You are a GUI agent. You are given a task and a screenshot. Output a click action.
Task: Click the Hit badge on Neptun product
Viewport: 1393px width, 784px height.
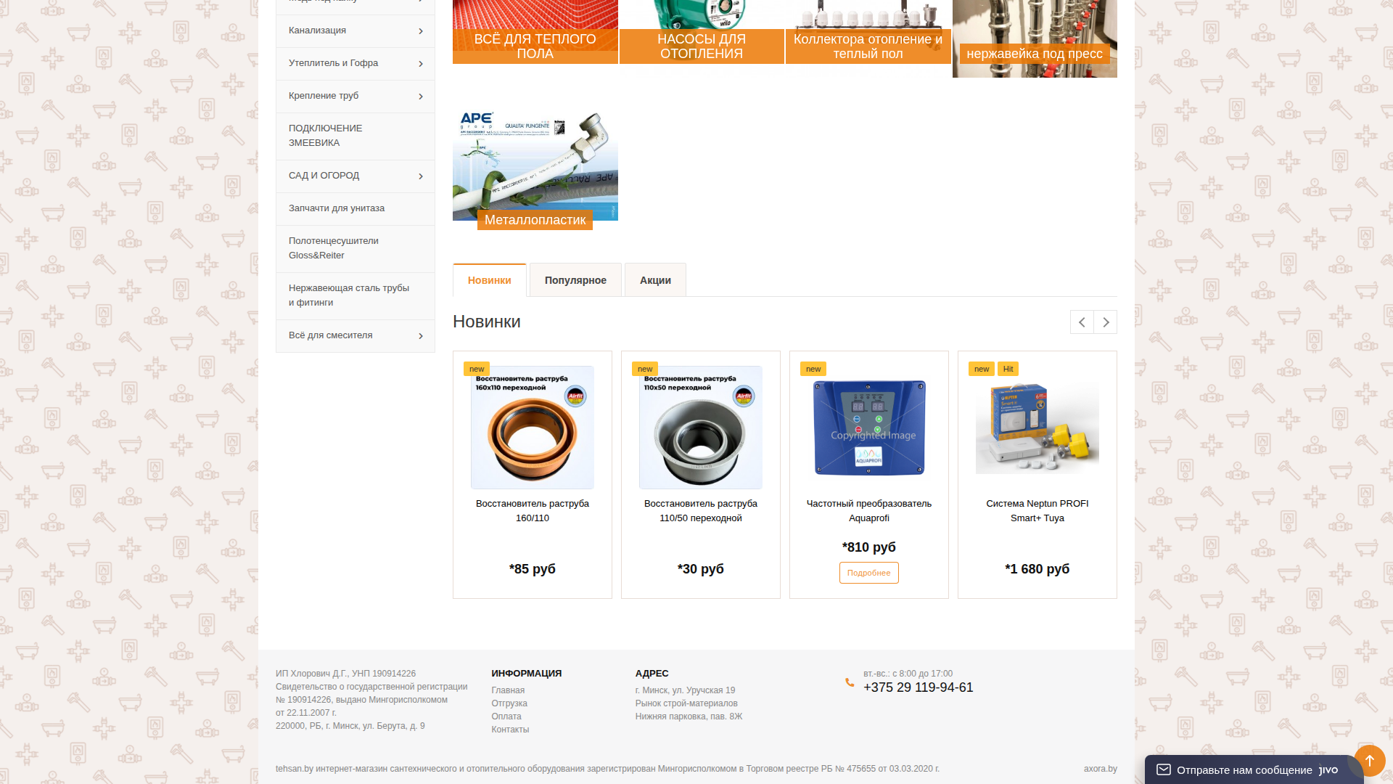pyautogui.click(x=1008, y=369)
